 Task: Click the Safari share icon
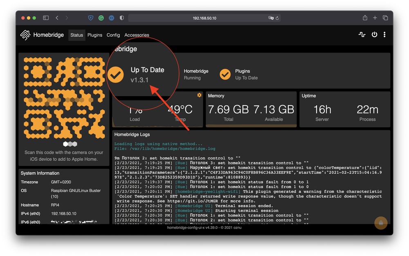[x=365, y=18]
